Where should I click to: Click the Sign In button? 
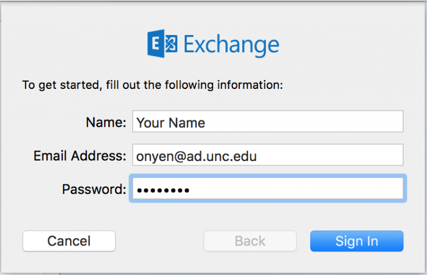pos(356,241)
